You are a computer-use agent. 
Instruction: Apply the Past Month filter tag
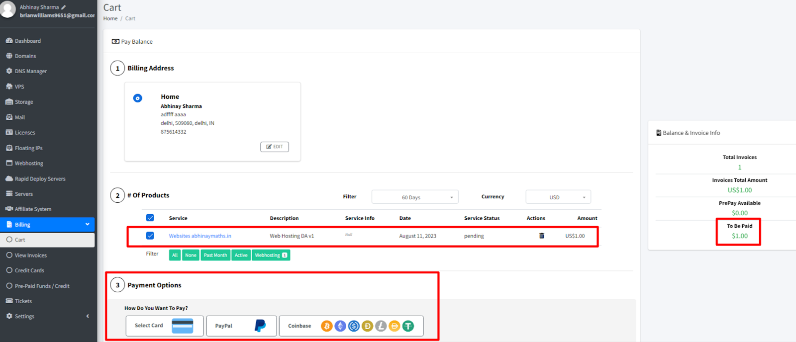[215, 255]
